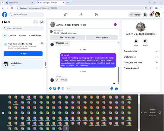This screenshot has width=164, height=131.
Task: Bookmark this page with the star
Action: pos(150,8)
